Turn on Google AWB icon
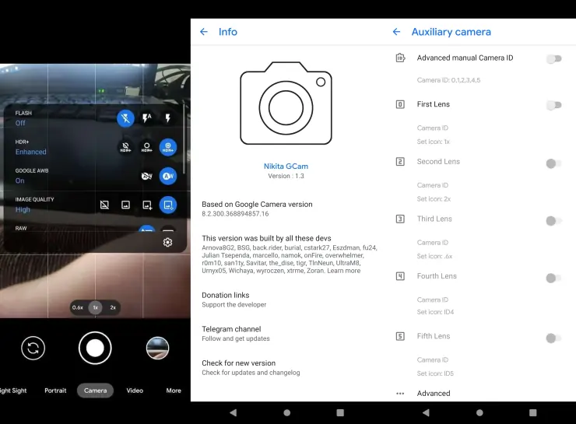The height and width of the screenshot is (424, 576). (x=168, y=176)
